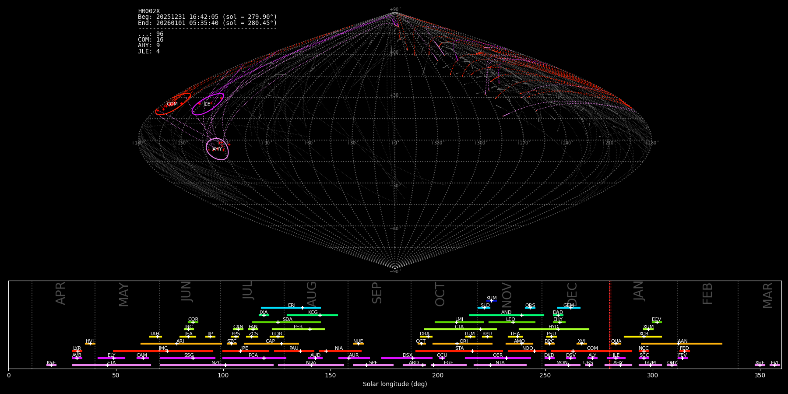
Task: Select the ETA shower label in timeline
Action: pos(112,362)
